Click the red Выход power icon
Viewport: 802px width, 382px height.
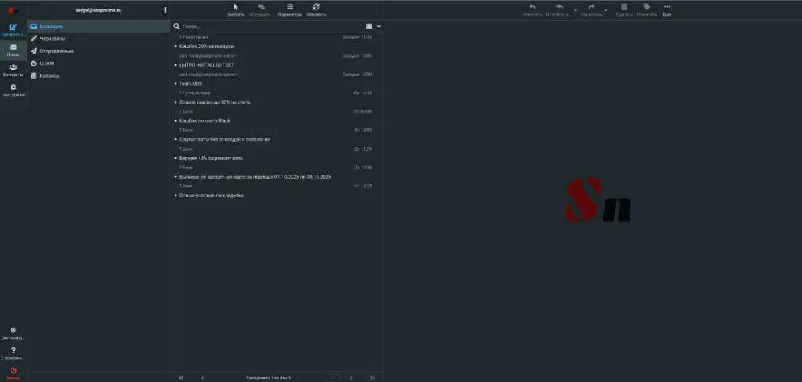point(13,371)
